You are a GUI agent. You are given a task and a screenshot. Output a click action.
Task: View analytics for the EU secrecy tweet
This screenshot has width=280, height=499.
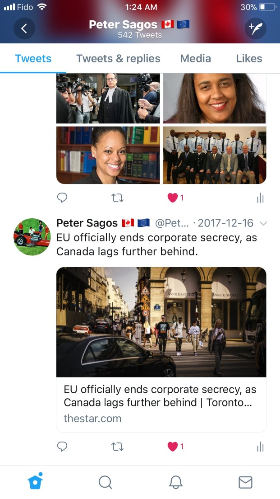point(260,447)
